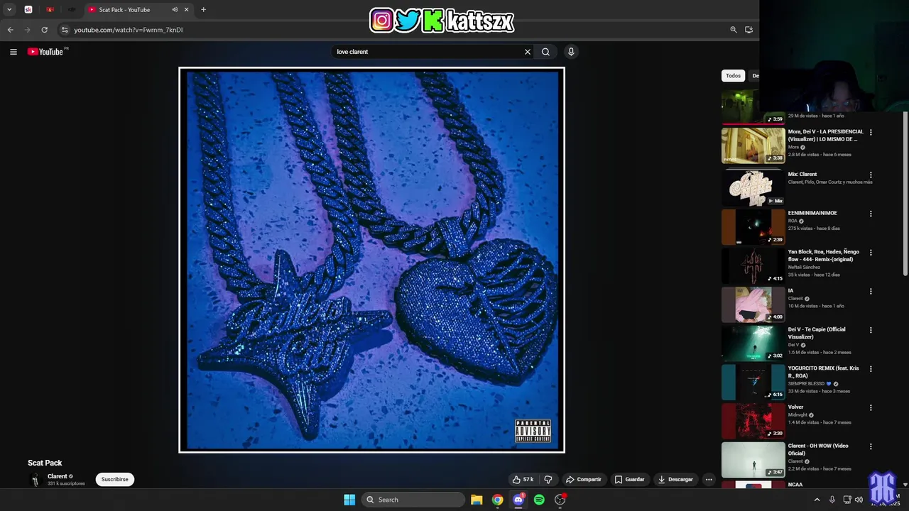The height and width of the screenshot is (511, 909).
Task: Select the Todos filter chip
Action: pyautogui.click(x=733, y=76)
